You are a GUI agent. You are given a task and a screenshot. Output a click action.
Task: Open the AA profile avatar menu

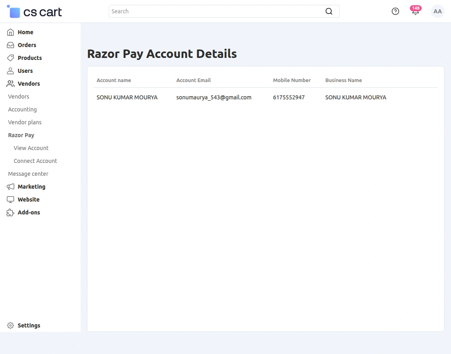click(x=437, y=11)
